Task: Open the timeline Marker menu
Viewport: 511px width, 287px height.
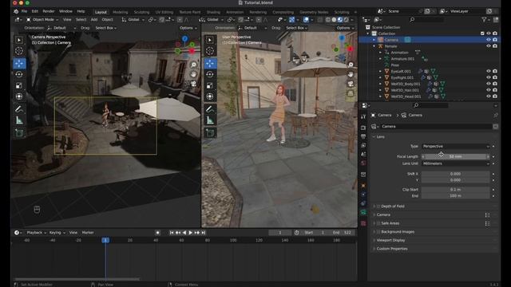Action: 88,233
